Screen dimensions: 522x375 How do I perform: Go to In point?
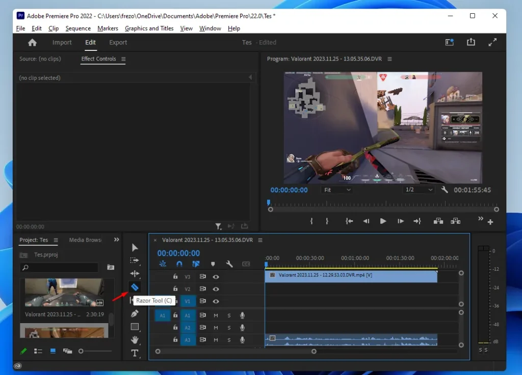[x=349, y=221]
